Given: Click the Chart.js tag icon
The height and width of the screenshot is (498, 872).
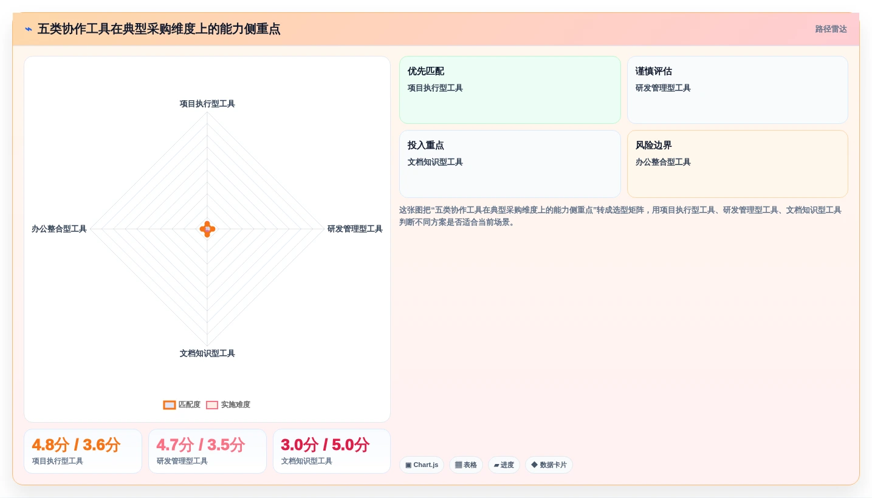Looking at the screenshot, I should 408,465.
